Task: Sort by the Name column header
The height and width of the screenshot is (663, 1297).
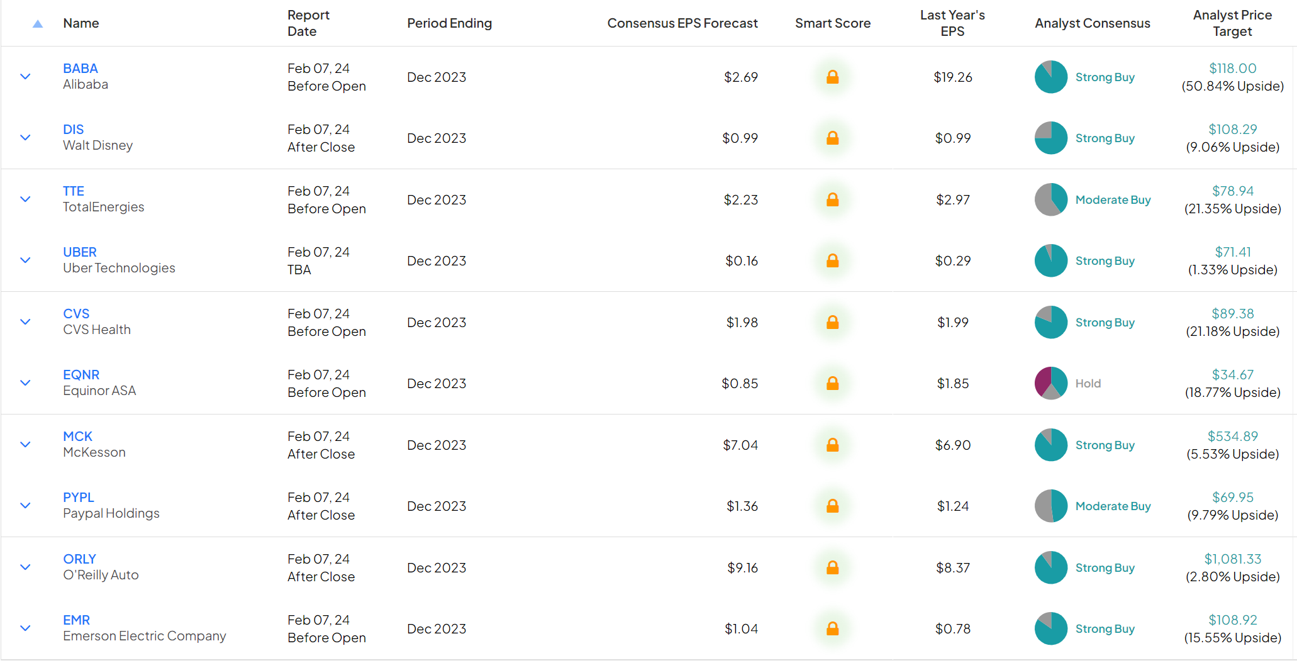Action: (81, 23)
